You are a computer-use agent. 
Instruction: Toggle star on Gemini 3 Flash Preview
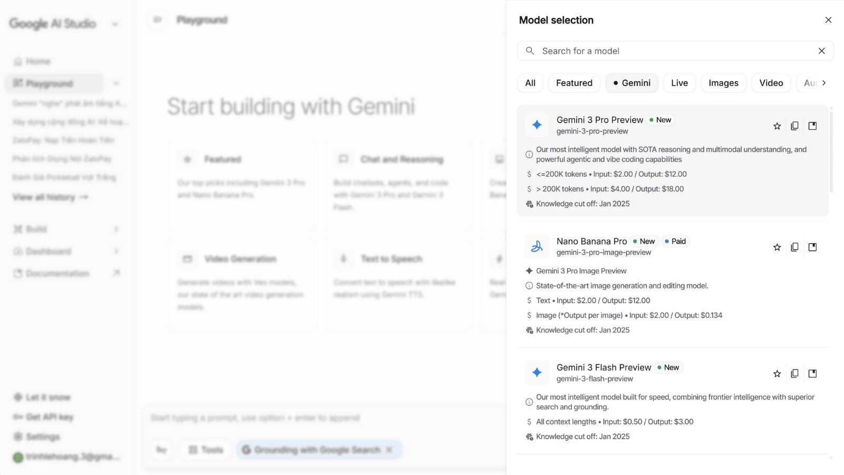777,374
